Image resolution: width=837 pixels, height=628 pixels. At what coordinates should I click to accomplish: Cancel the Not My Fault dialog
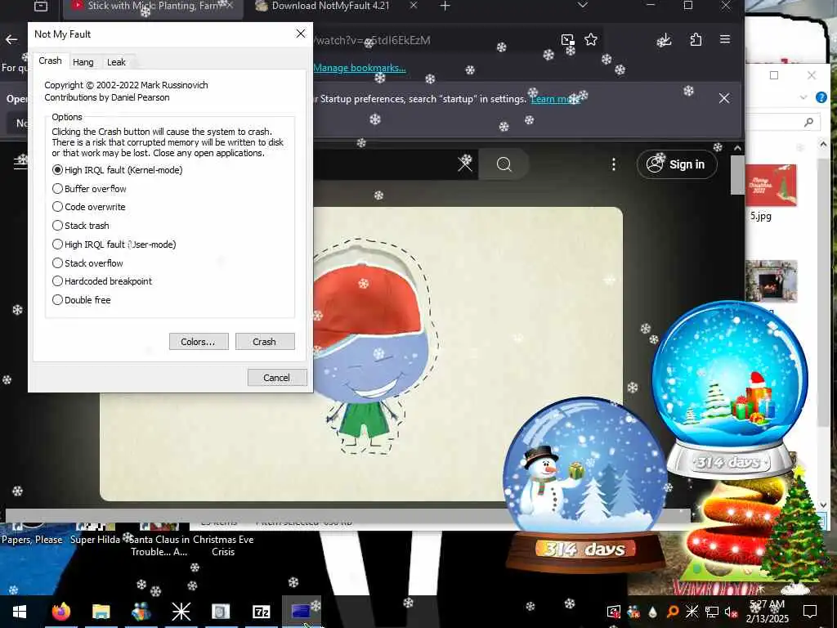[x=277, y=378]
